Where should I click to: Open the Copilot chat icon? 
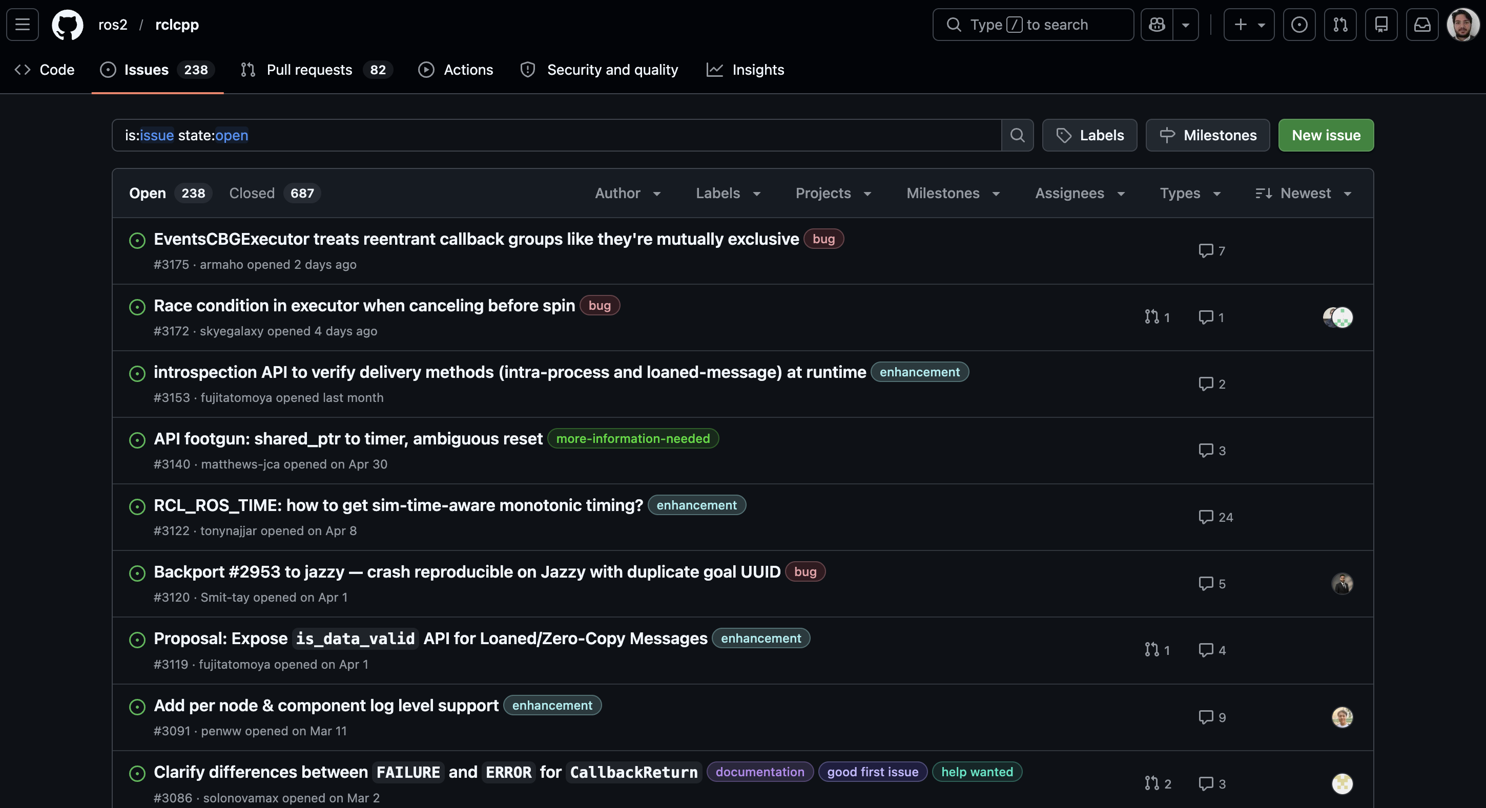pyautogui.click(x=1157, y=24)
